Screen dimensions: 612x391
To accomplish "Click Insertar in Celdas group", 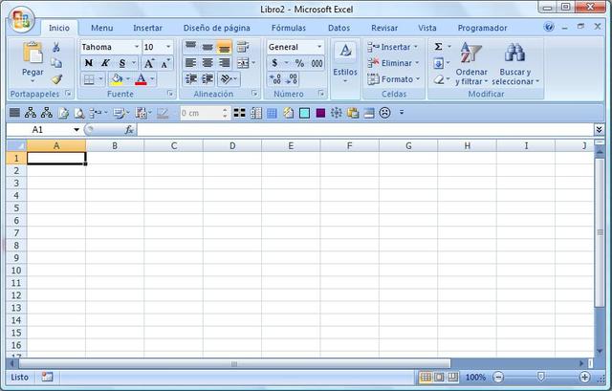I will click(393, 47).
